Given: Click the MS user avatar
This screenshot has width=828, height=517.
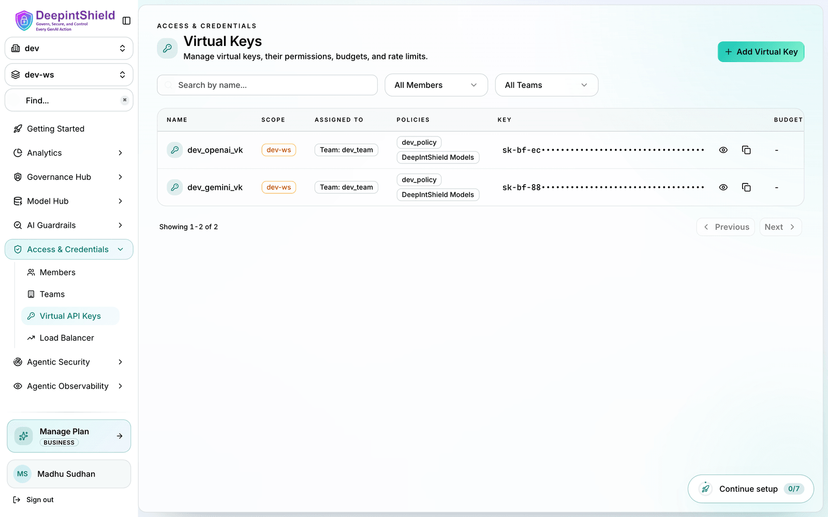Looking at the screenshot, I should click(22, 474).
